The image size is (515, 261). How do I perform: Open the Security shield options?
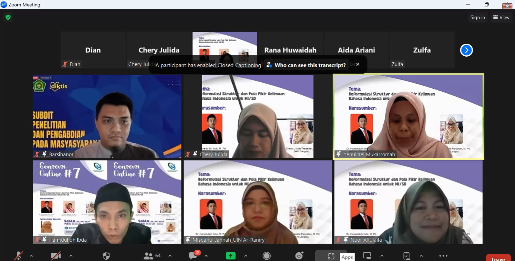[x=106, y=256]
